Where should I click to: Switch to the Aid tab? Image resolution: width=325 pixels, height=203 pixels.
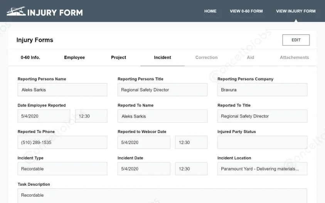coord(250,58)
